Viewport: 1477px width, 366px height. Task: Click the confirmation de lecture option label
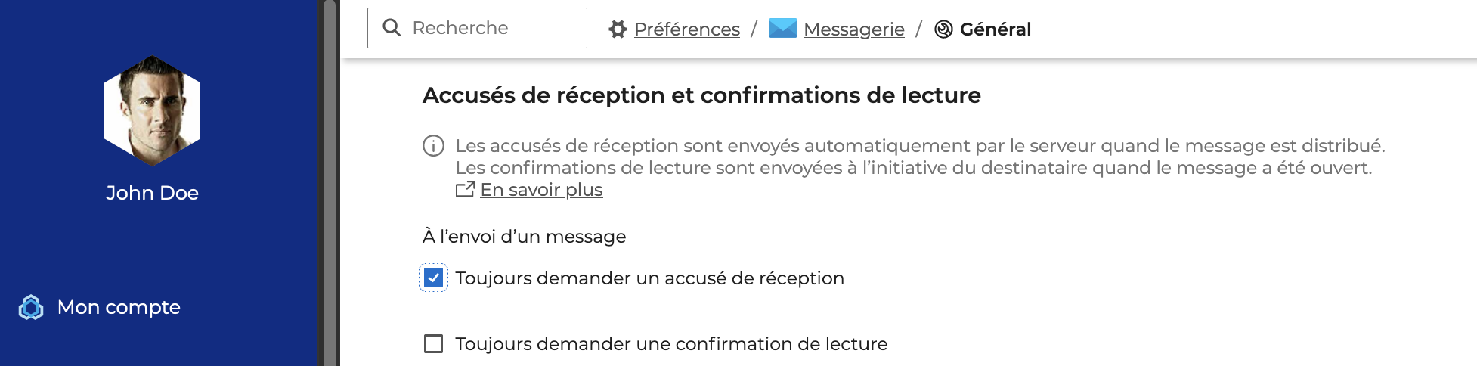click(x=671, y=344)
